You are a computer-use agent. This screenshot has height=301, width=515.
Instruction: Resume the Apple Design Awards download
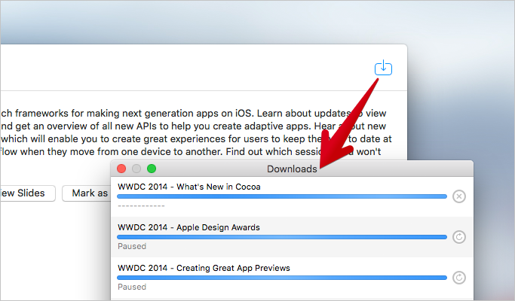tap(459, 237)
